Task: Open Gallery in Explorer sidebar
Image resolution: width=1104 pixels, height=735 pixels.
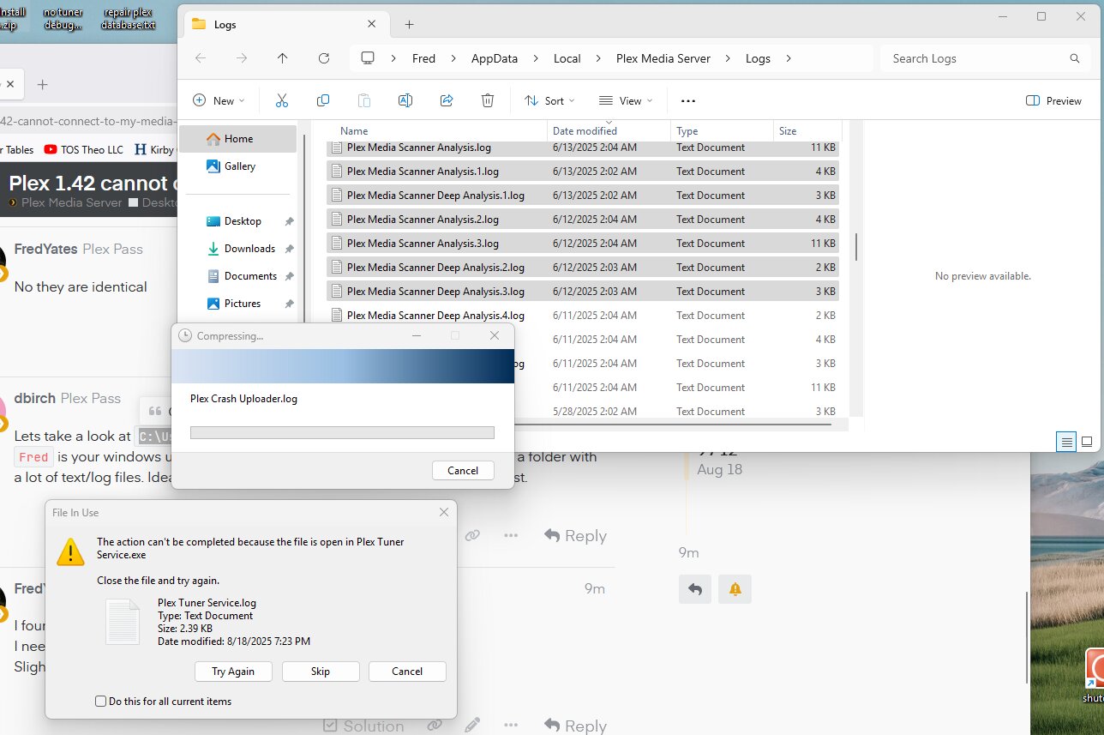Action: click(x=238, y=166)
